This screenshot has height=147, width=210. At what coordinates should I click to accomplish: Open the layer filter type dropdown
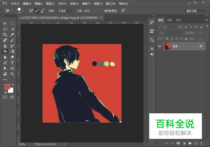point(167,27)
